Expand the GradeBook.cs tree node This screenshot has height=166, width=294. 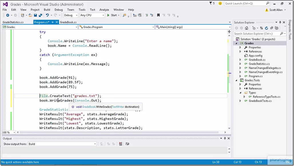pyautogui.click(x=240, y=60)
